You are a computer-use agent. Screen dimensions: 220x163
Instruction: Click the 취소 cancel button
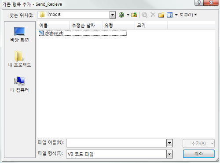199,154
